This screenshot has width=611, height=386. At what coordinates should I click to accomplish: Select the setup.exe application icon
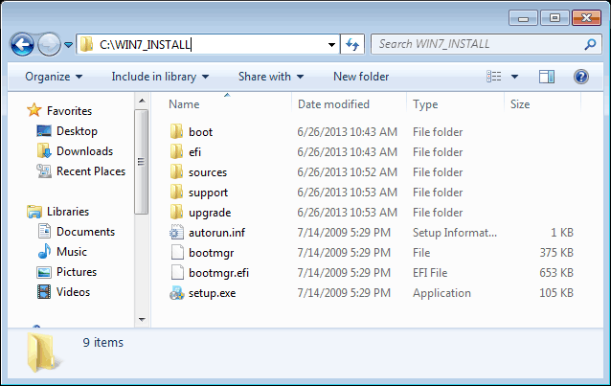pos(176,293)
